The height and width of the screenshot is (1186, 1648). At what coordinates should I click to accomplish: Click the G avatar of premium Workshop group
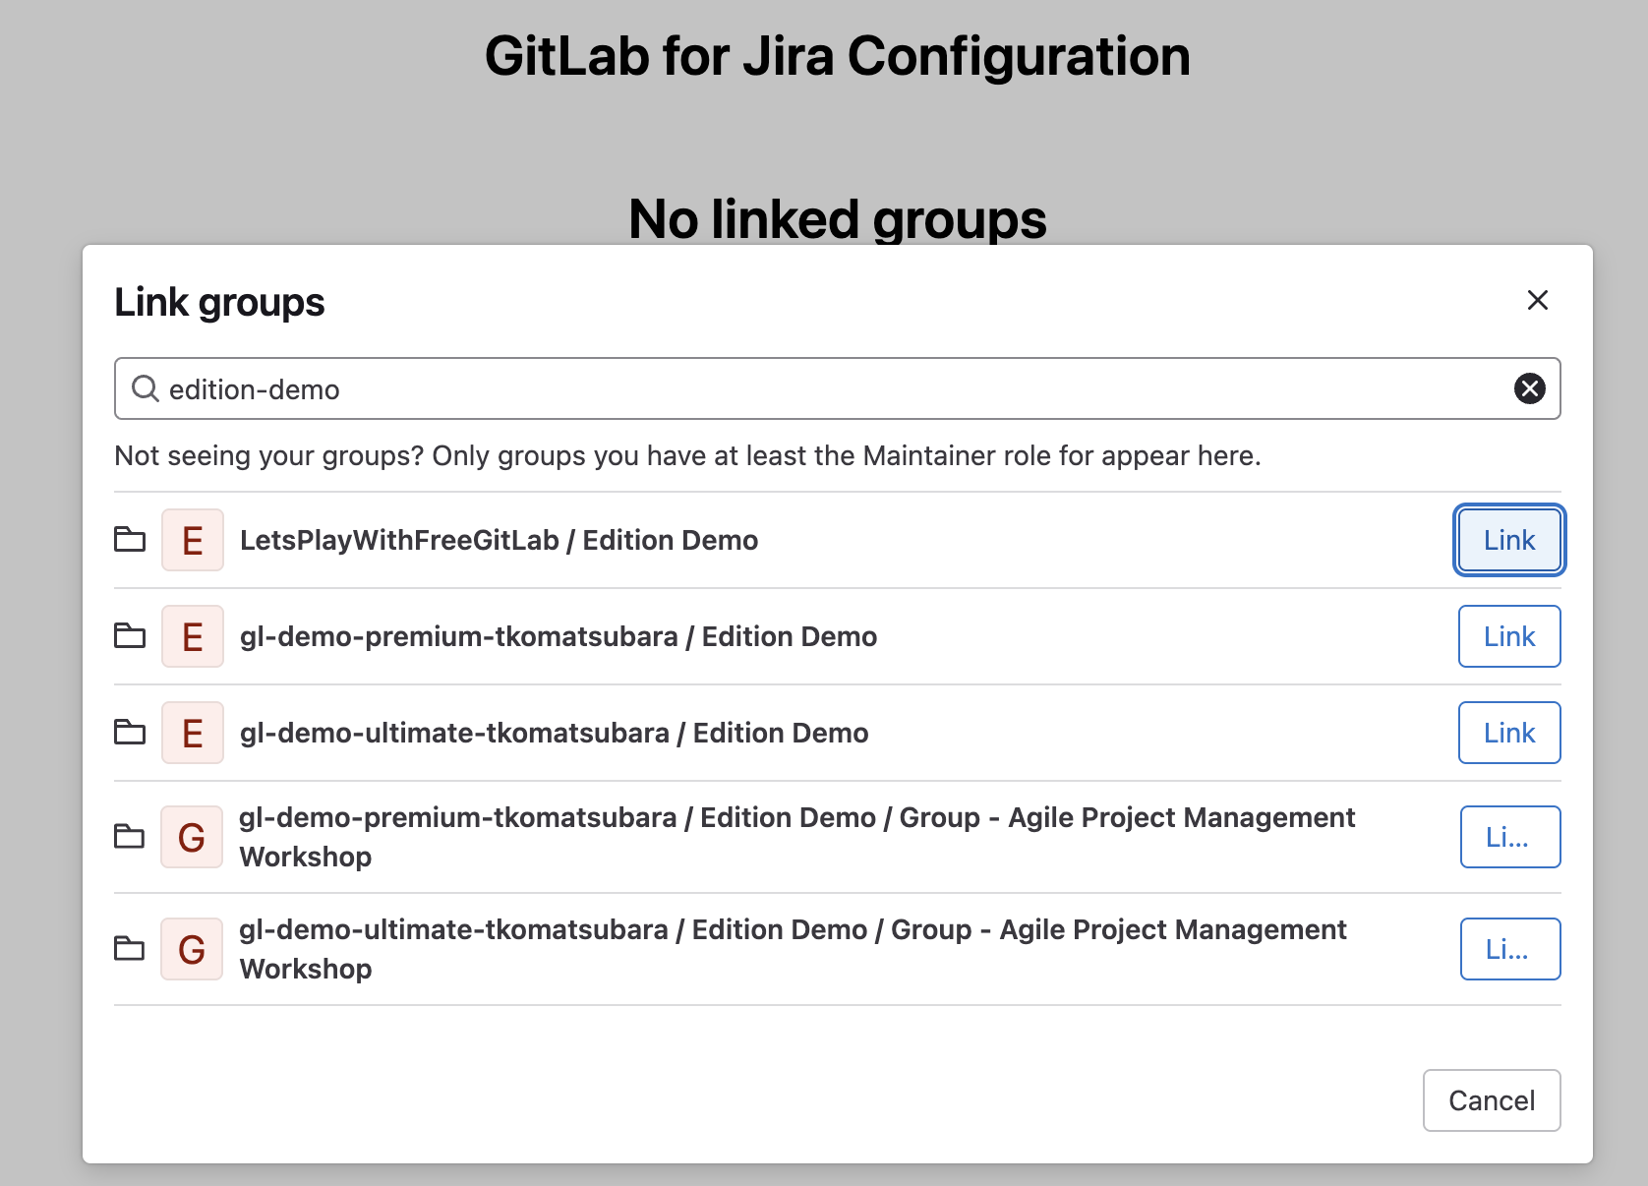pyautogui.click(x=193, y=837)
